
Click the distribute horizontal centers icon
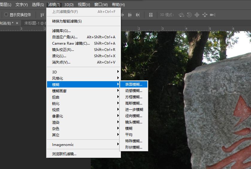point(130,15)
